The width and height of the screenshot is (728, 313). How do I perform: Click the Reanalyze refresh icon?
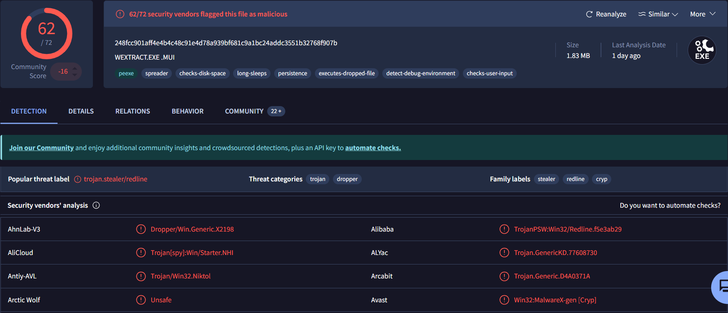click(x=589, y=14)
